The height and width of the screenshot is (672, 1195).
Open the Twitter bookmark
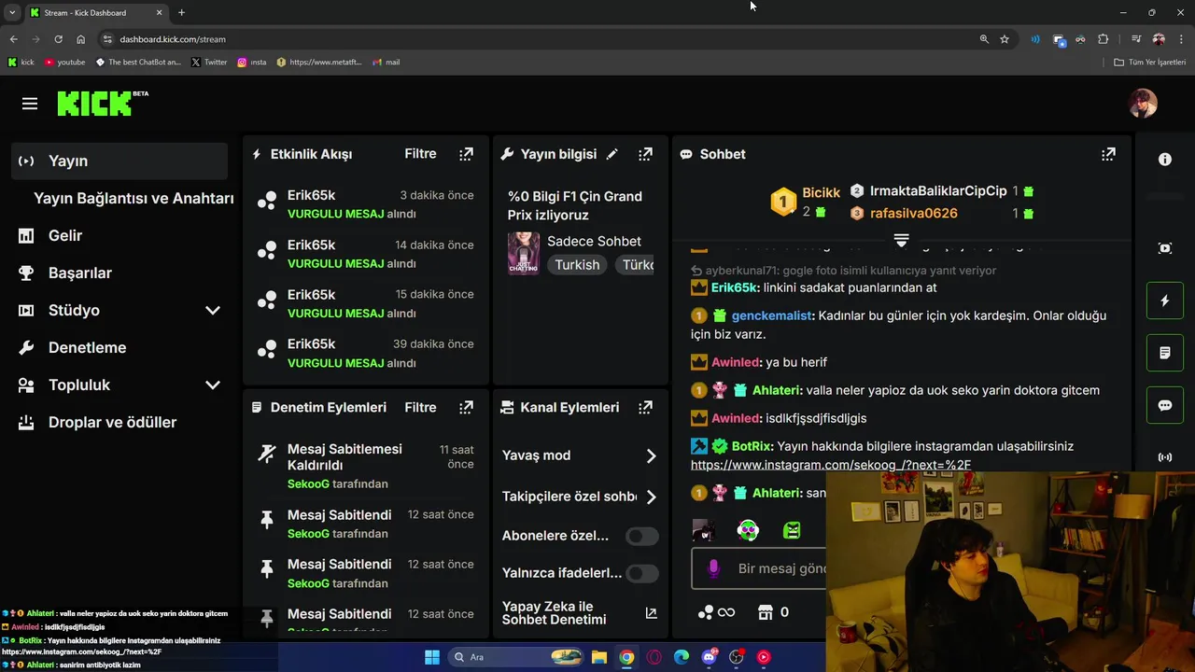tap(209, 63)
